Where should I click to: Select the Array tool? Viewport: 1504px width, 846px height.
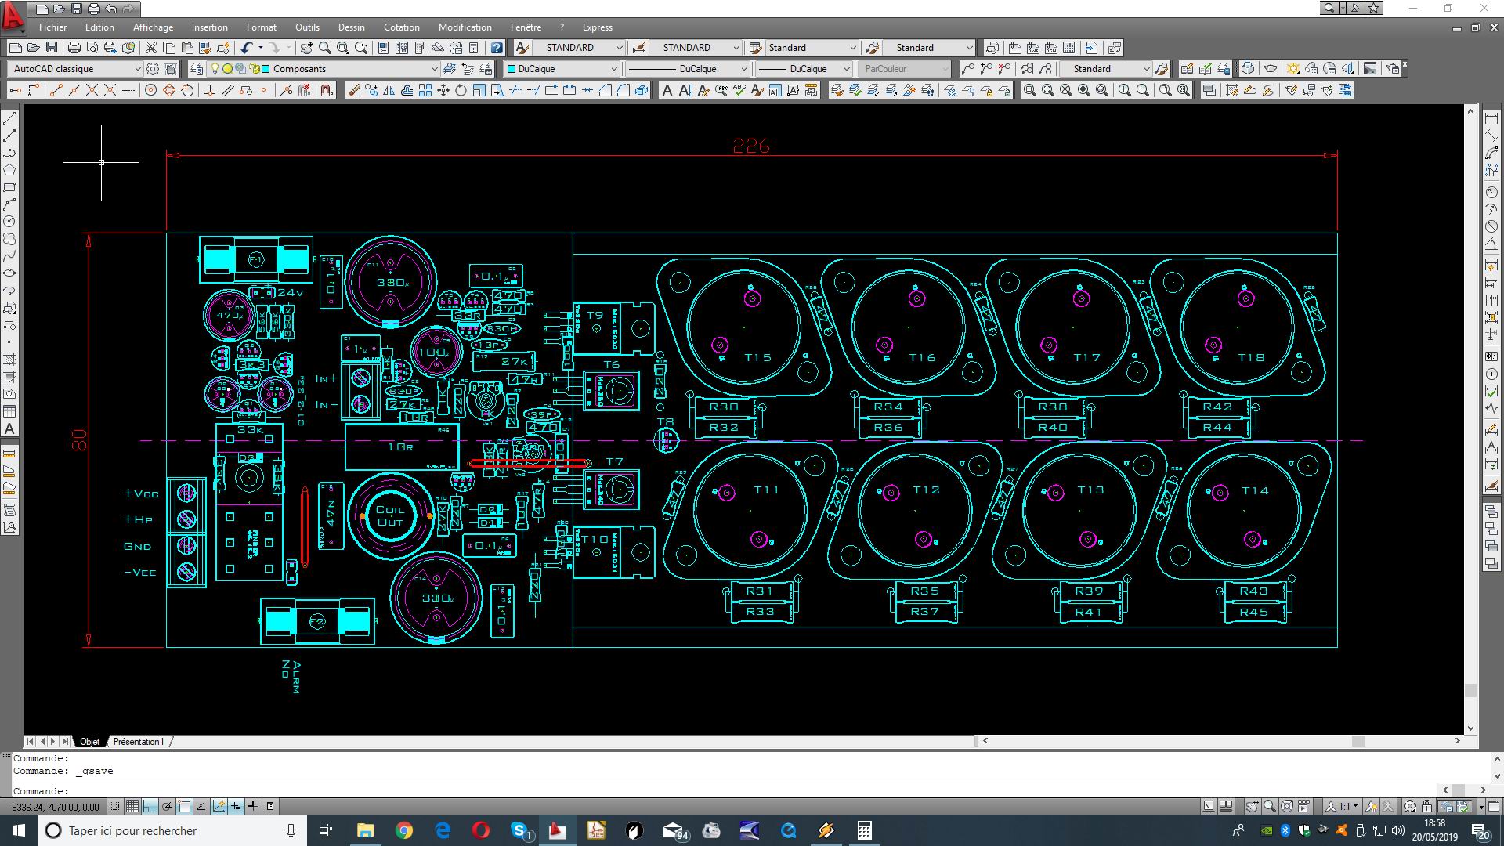point(425,90)
